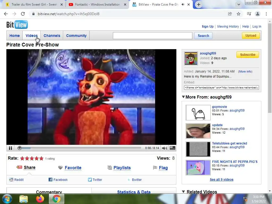Click in the BitView search input field
The height and width of the screenshot is (204, 272).
click(152, 36)
